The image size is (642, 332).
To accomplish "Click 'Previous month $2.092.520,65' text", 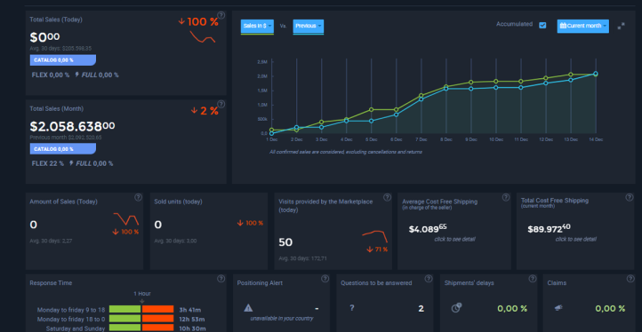I will pyautogui.click(x=66, y=138).
